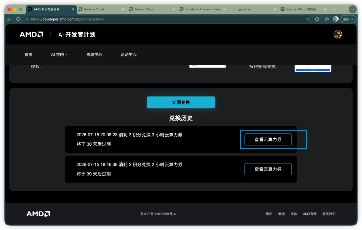362x230 pixels.
Task: Expand the AI 学院 dropdown menu
Action: (59, 54)
